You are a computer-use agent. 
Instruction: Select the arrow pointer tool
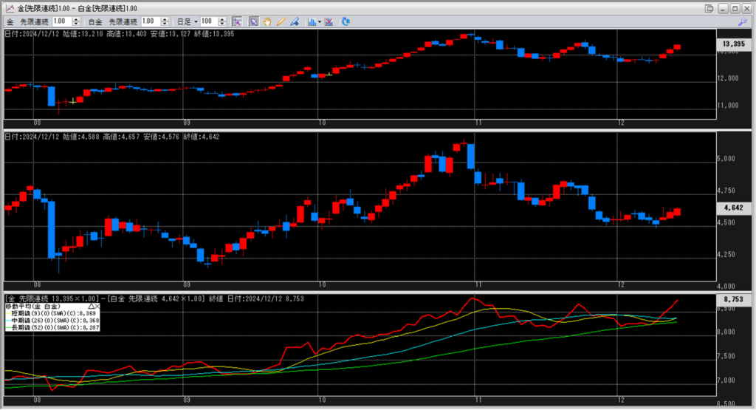pyautogui.click(x=254, y=21)
